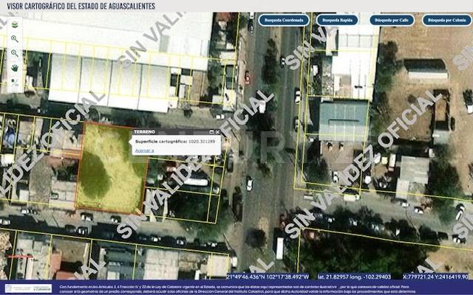
Task: Select the zoom in magnifier tool
Action: coord(14,38)
